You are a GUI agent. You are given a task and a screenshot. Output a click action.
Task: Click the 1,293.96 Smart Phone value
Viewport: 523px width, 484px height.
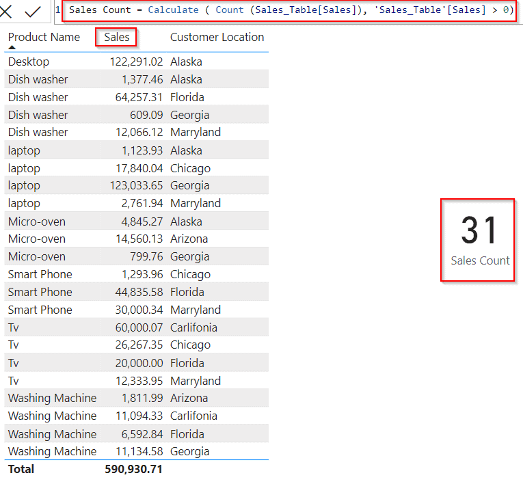(142, 274)
